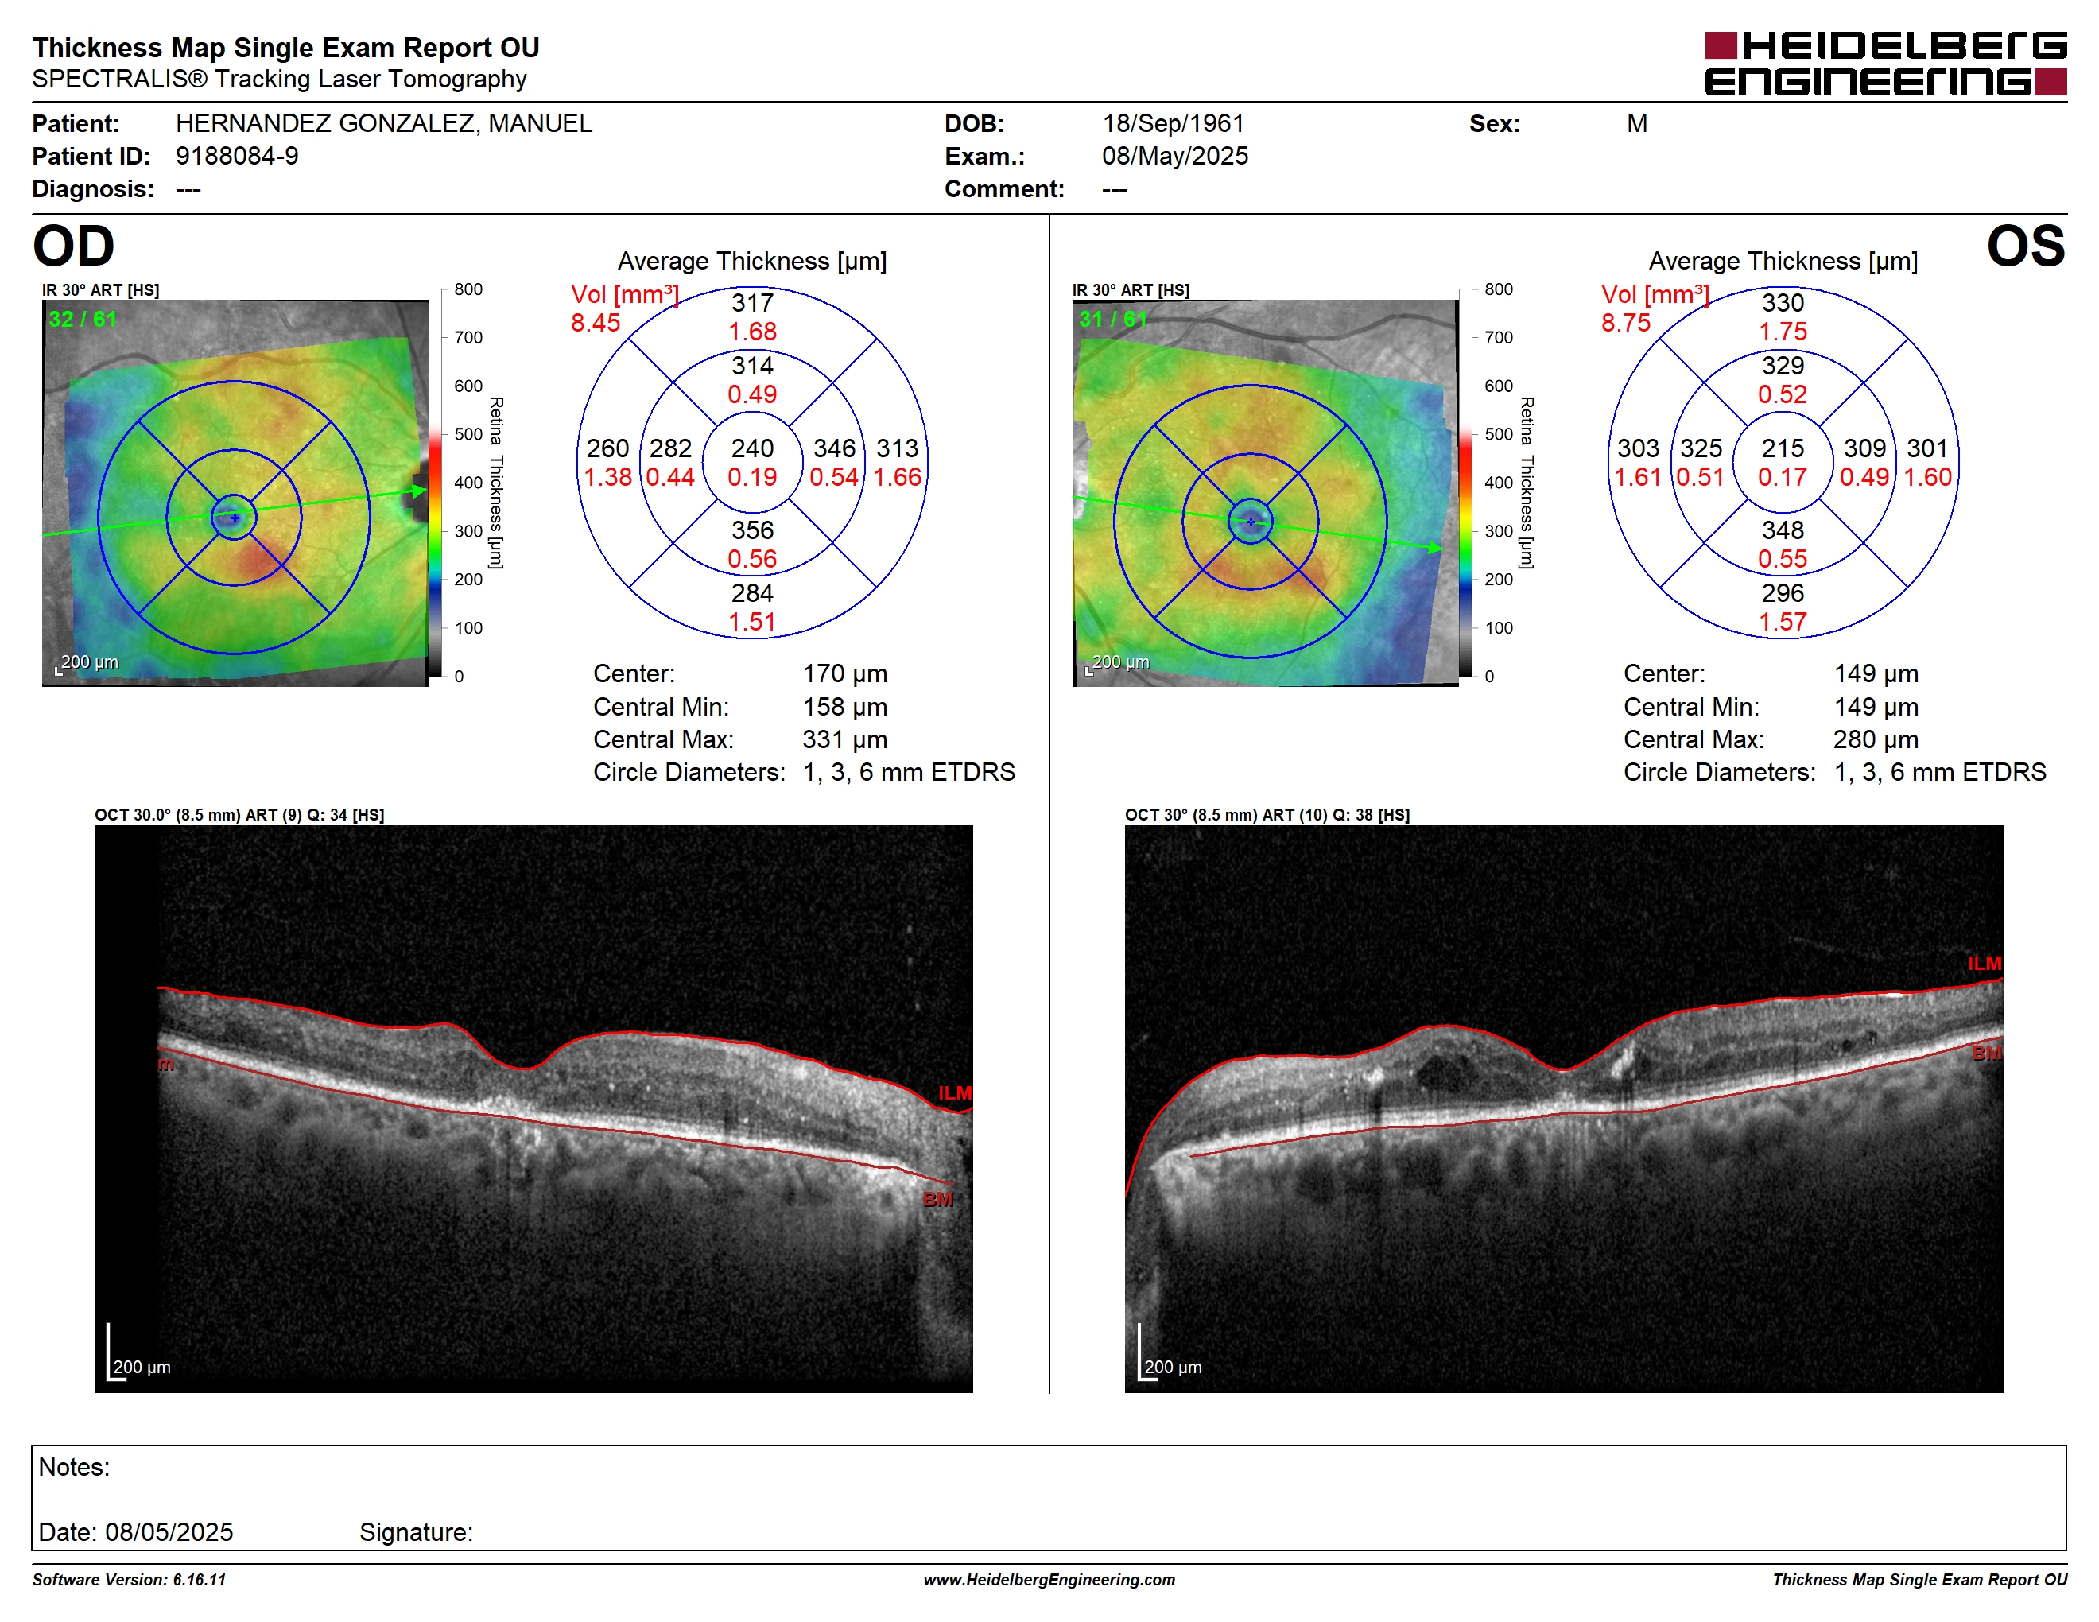Click the OS fundus thickness map image
The width and height of the screenshot is (2099, 1622).
[1266, 493]
